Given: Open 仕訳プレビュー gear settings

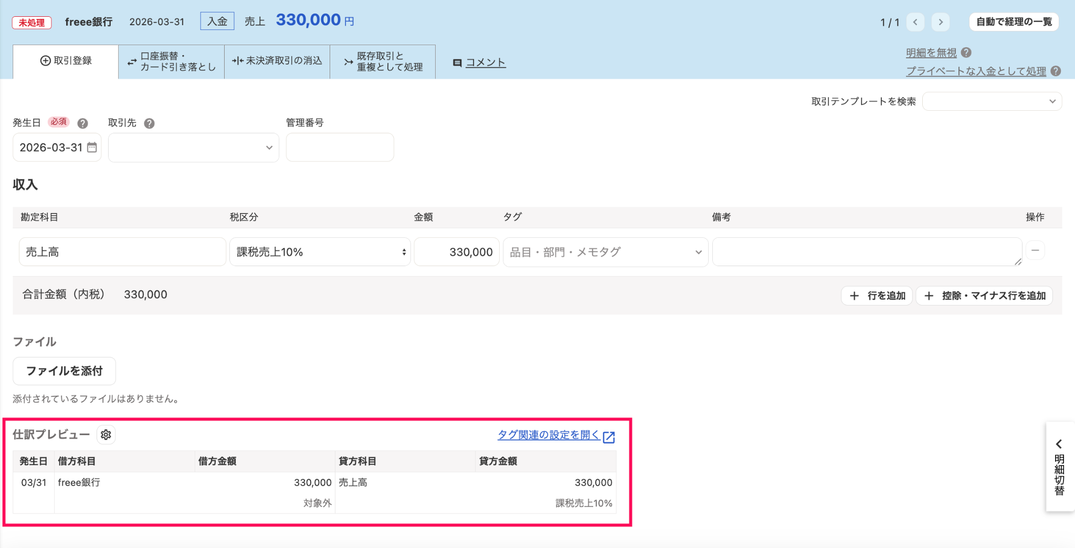Looking at the screenshot, I should (106, 435).
